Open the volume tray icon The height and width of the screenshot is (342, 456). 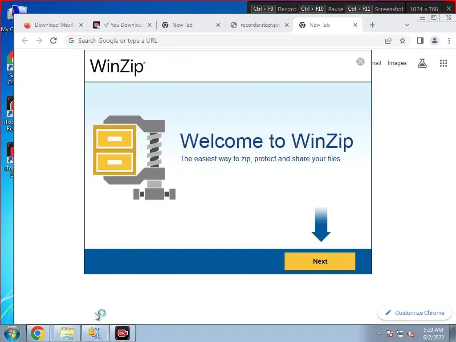[x=411, y=334]
